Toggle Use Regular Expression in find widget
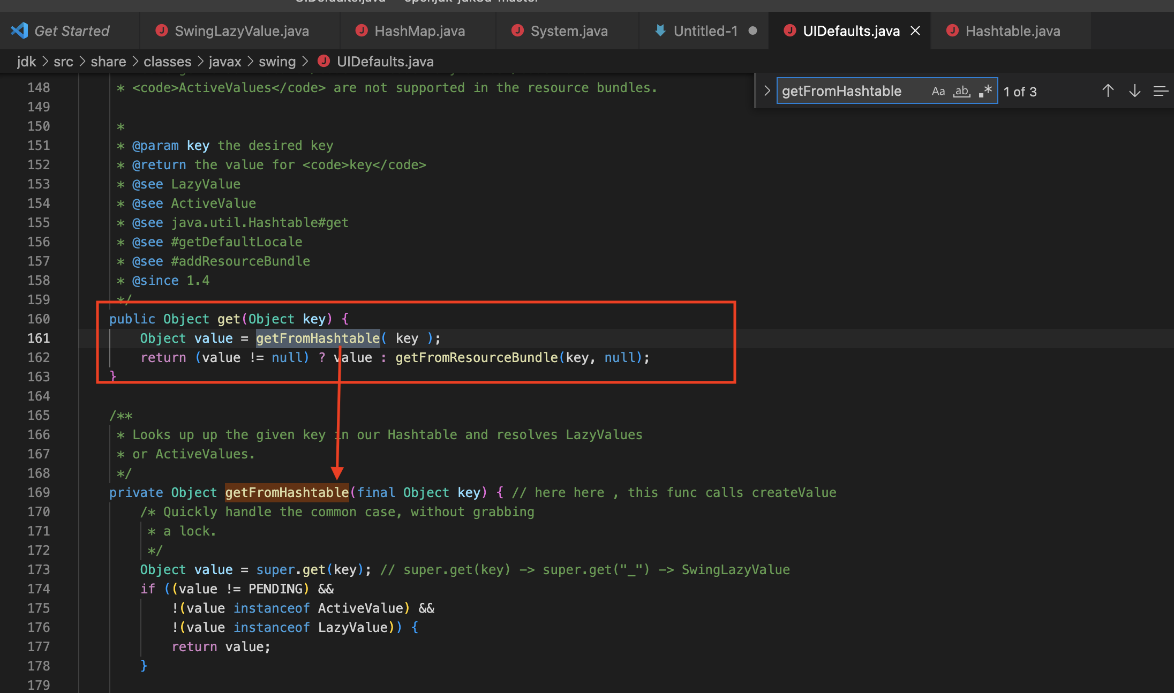The image size is (1174, 693). pos(985,91)
